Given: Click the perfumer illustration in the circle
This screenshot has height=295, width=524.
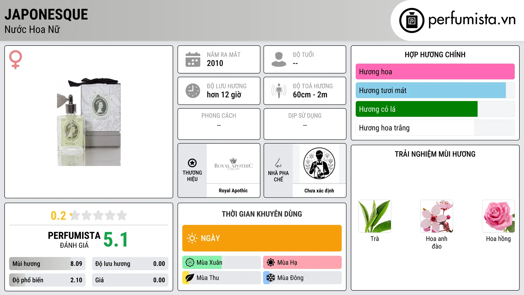Looking at the screenshot, I should click(319, 163).
